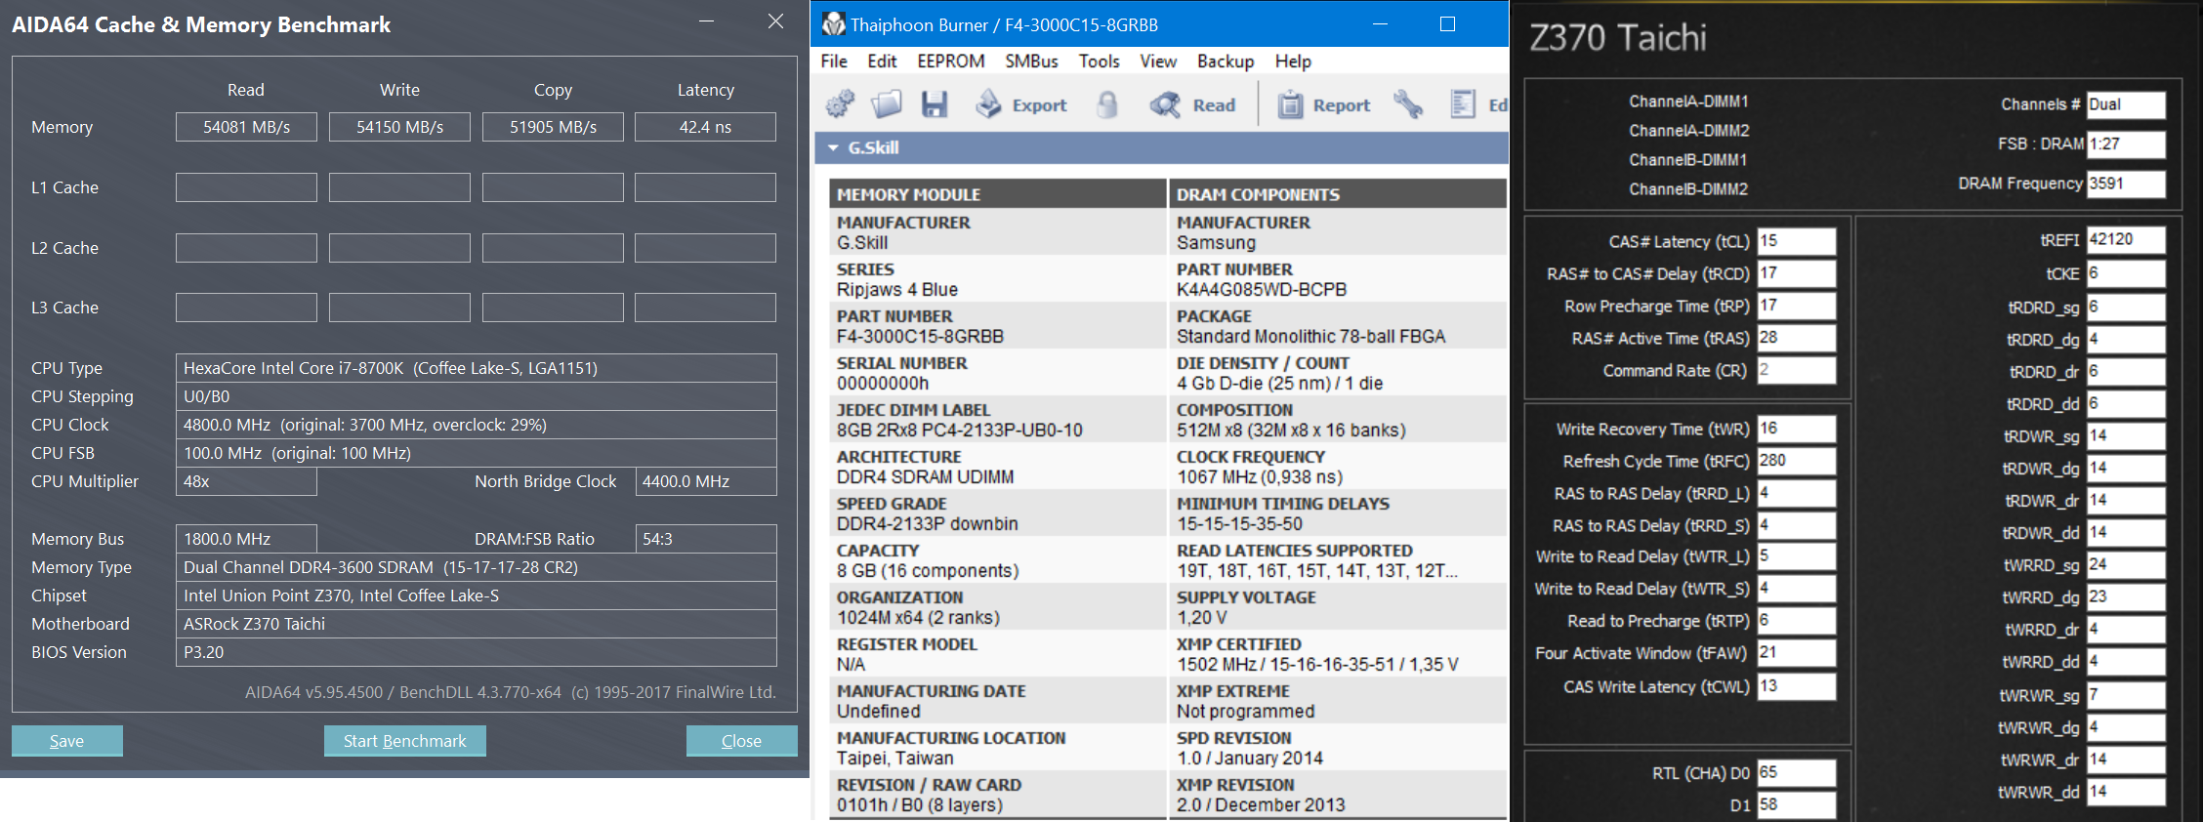Click the Thaiphoon Burner title bar app icon

click(x=833, y=23)
